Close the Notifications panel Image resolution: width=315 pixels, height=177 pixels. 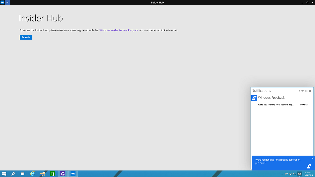pos(310,91)
